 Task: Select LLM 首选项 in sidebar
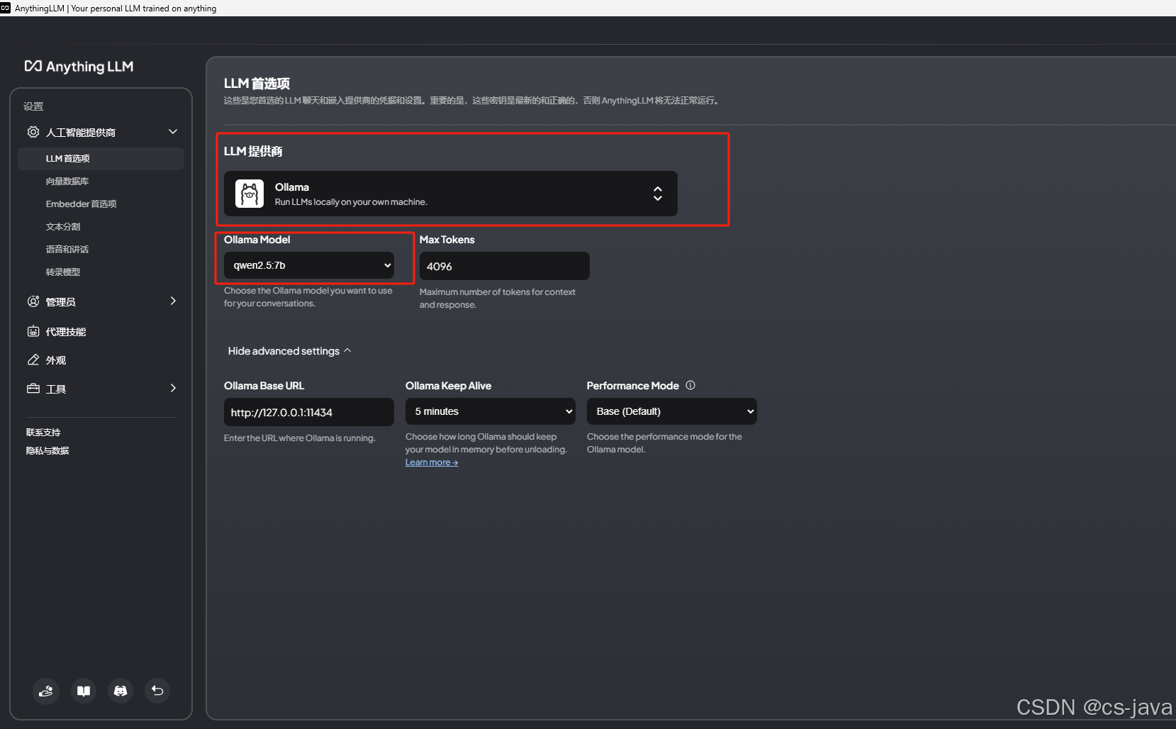coord(101,159)
